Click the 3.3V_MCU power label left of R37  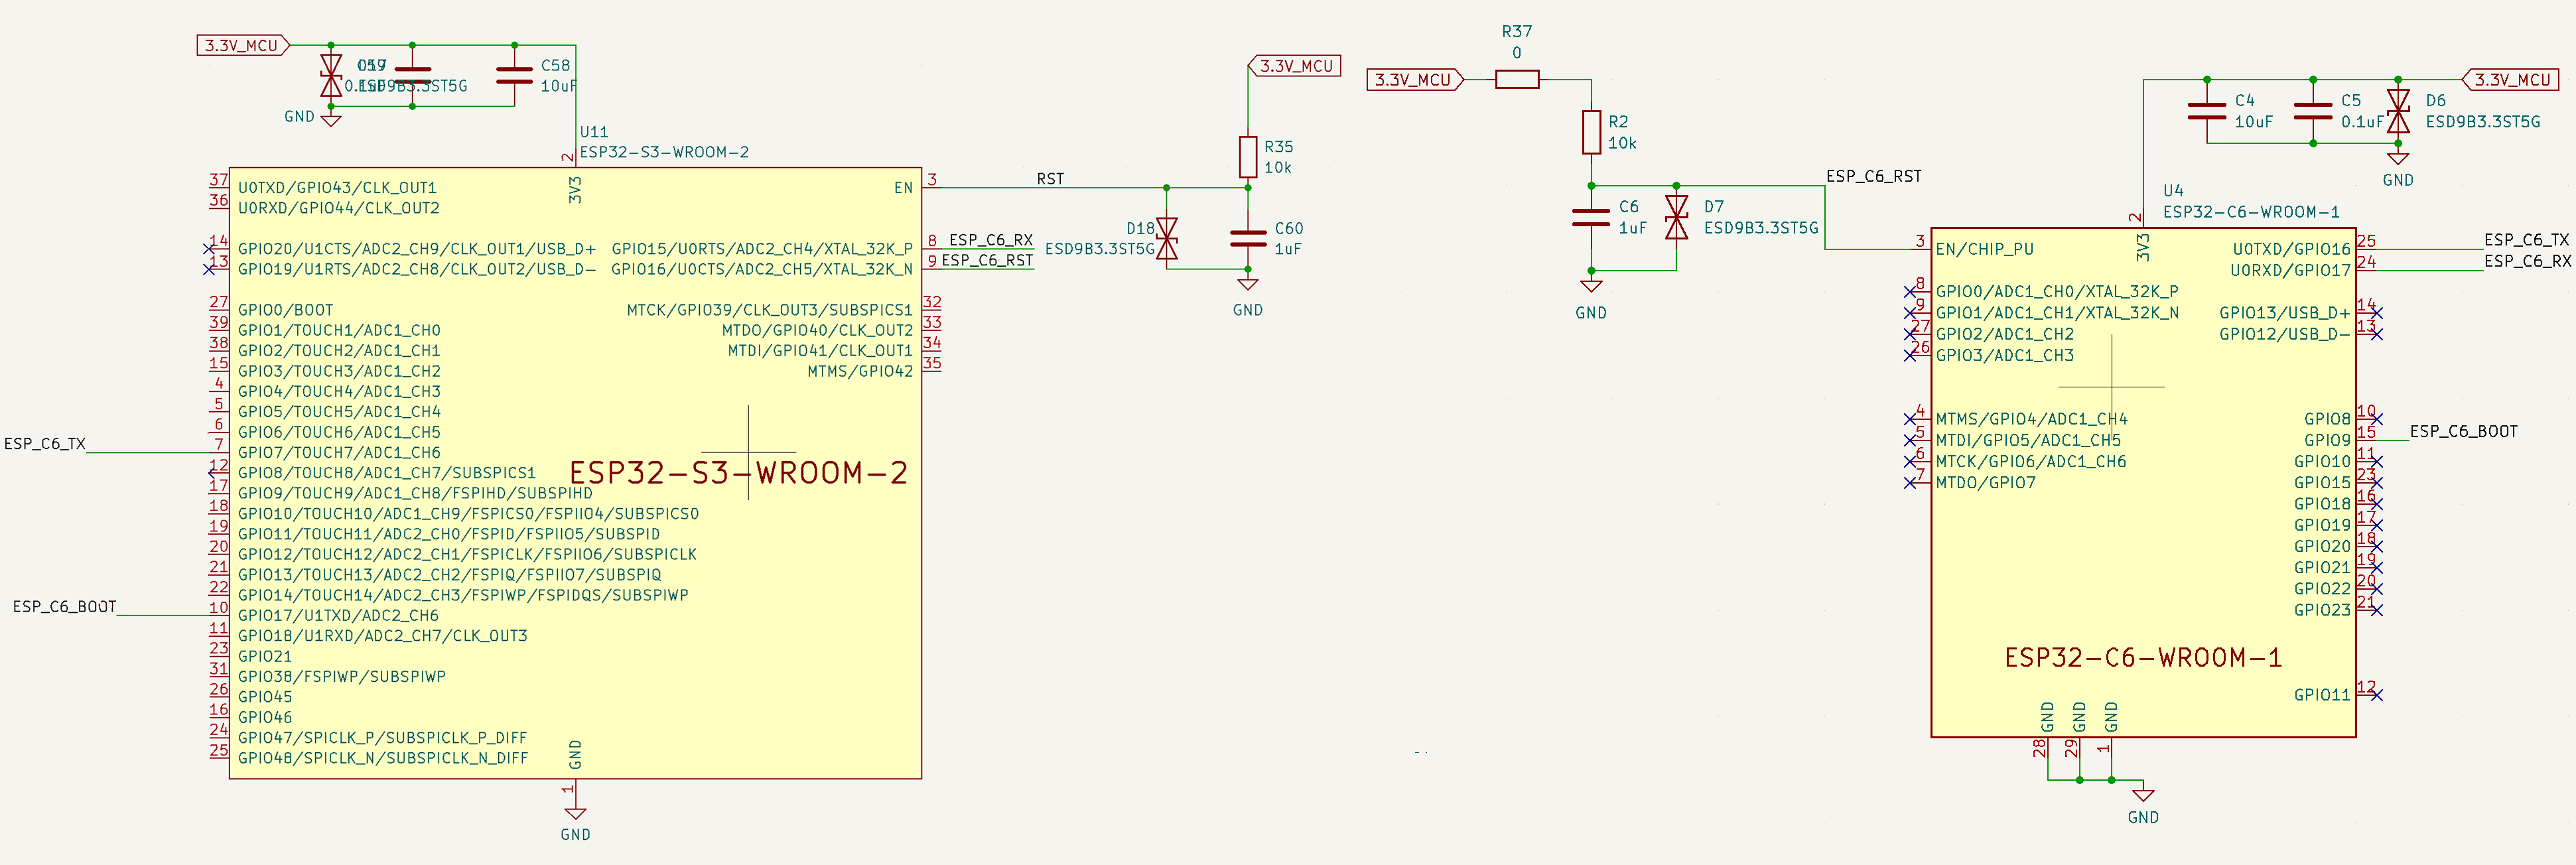pos(1415,79)
